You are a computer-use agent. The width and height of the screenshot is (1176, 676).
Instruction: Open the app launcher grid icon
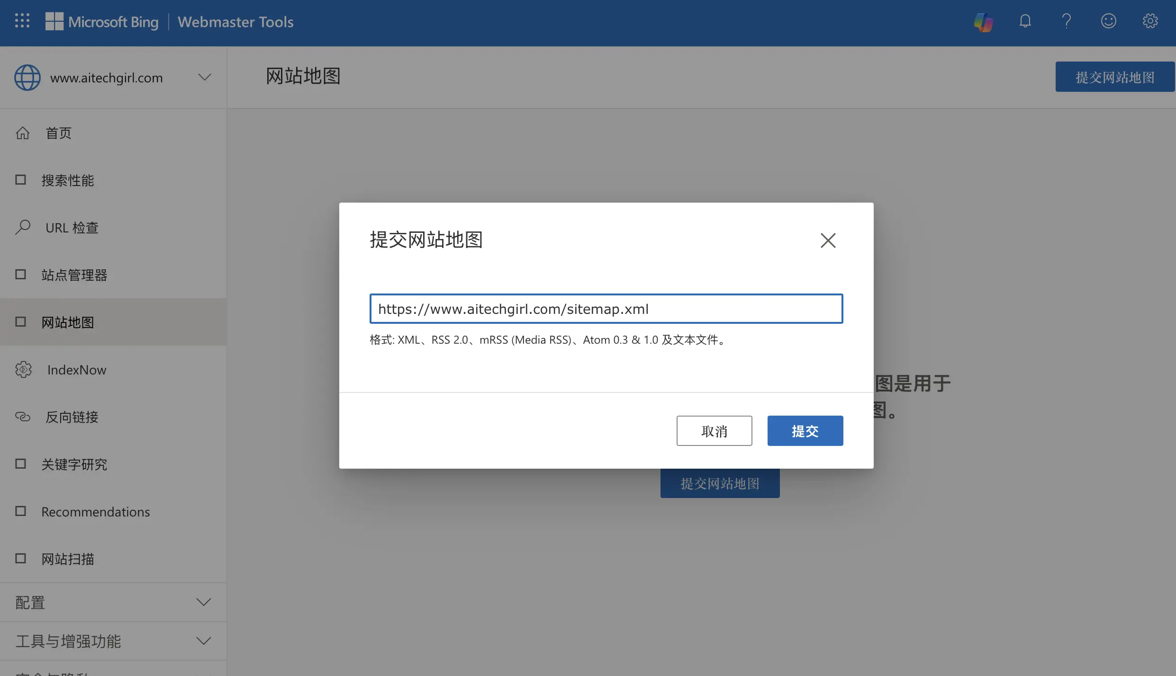point(22,21)
